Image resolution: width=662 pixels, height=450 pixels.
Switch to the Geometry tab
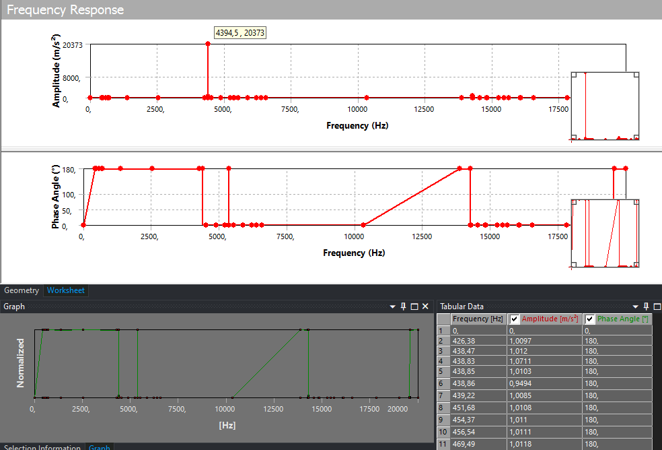[22, 290]
